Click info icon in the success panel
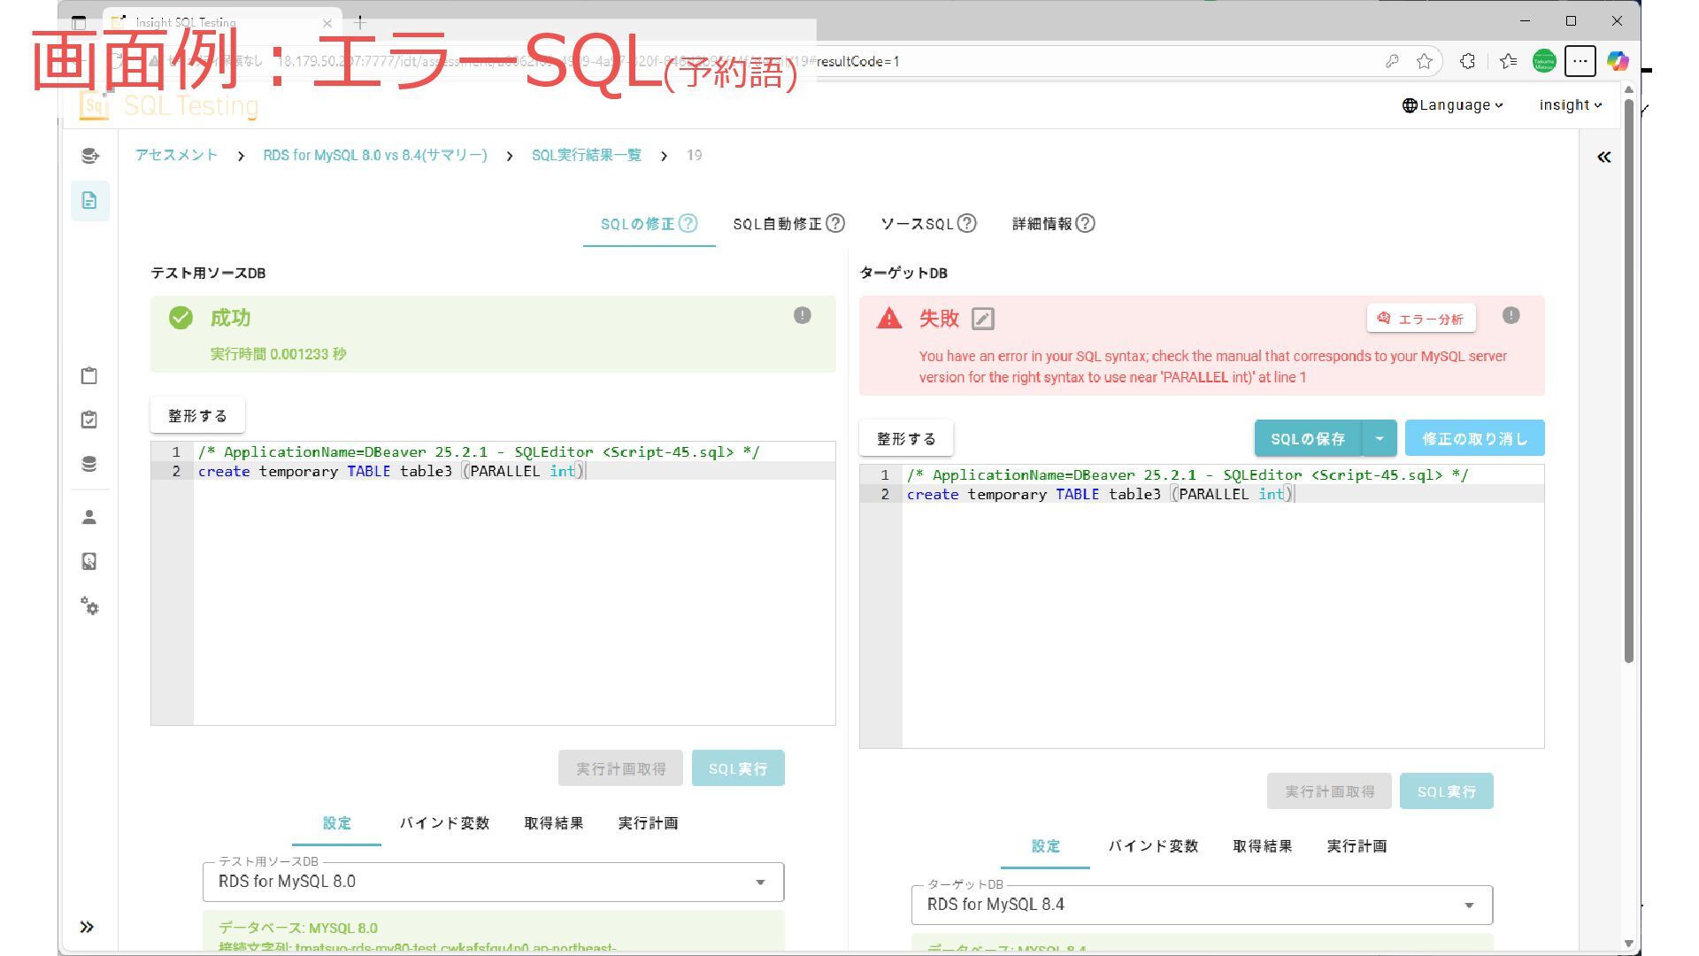This screenshot has height=956, width=1699. (x=802, y=316)
